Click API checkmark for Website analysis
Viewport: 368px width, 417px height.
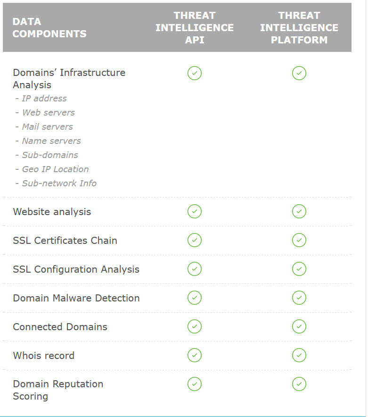tap(195, 211)
